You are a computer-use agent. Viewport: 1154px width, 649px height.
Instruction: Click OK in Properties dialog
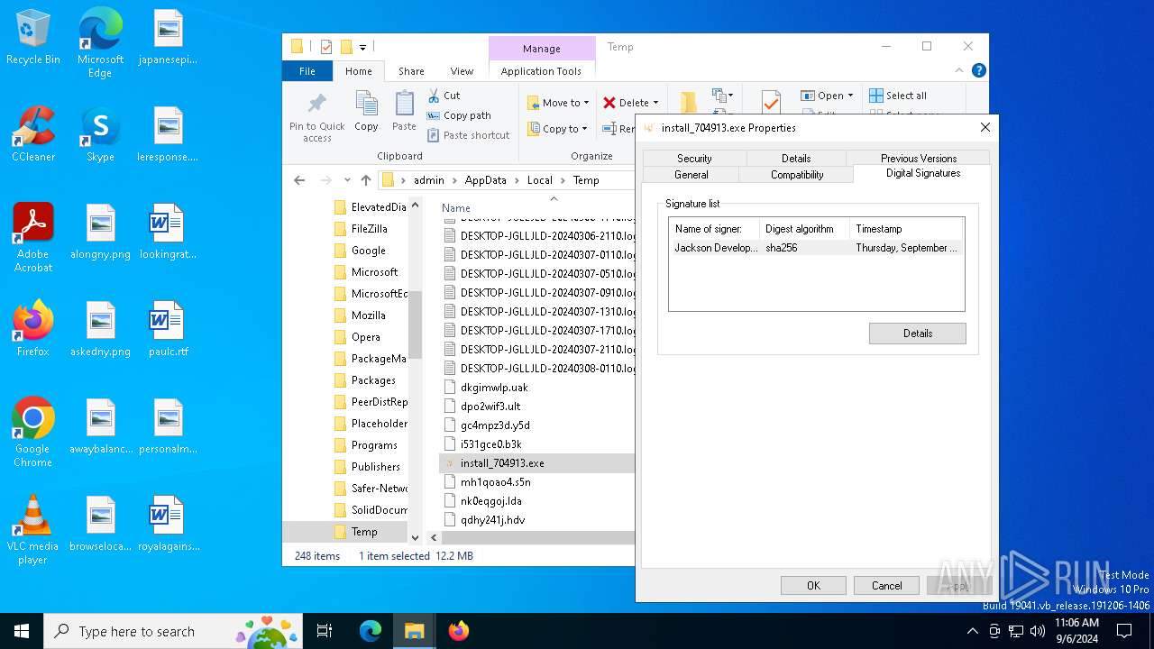click(813, 586)
